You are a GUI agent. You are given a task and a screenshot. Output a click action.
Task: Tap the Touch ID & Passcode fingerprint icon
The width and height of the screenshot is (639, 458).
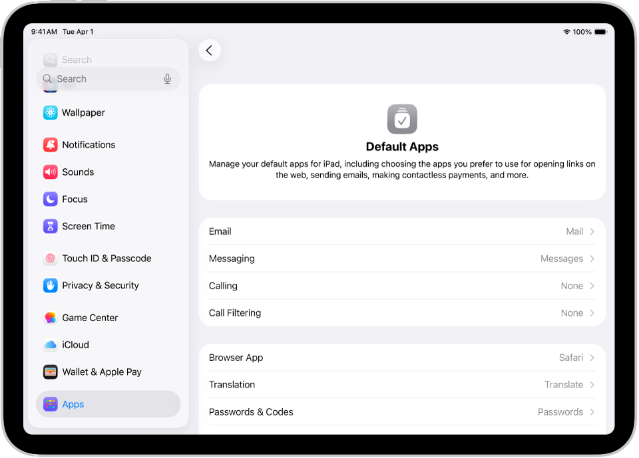click(x=51, y=259)
